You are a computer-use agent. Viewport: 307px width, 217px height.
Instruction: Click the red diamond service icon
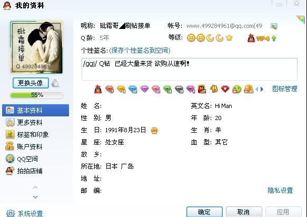pyautogui.click(x=110, y=90)
